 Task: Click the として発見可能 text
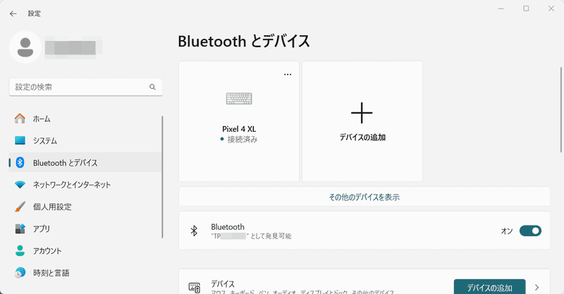tap(271, 236)
